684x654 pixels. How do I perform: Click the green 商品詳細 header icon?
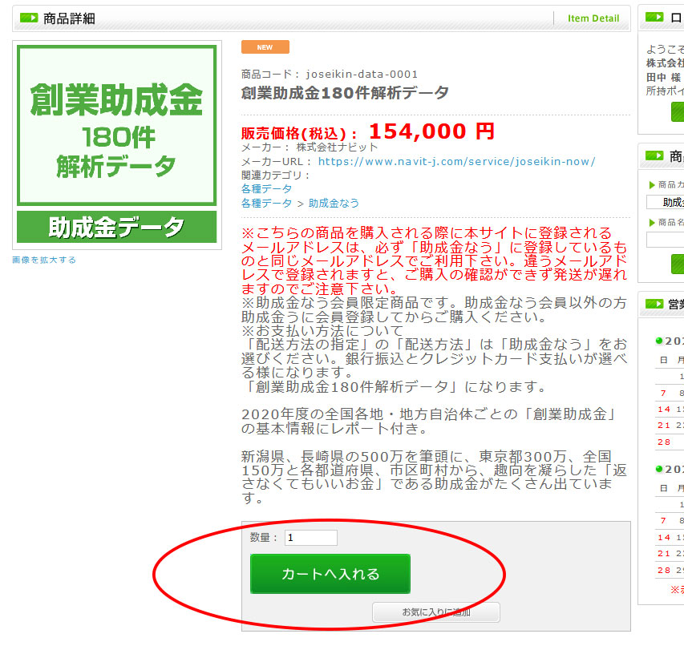29,18
